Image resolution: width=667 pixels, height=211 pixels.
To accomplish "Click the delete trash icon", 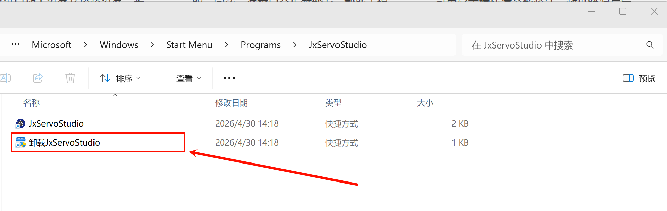I will 70,78.
